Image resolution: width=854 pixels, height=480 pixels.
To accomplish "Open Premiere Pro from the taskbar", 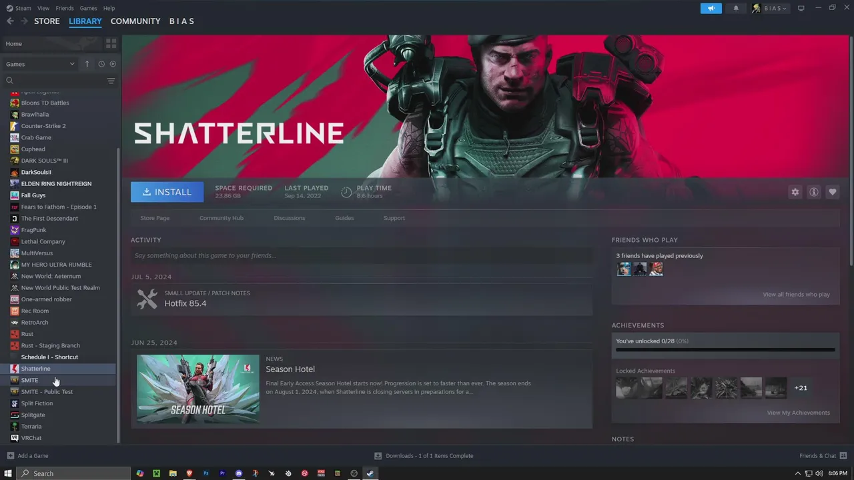I will click(222, 473).
